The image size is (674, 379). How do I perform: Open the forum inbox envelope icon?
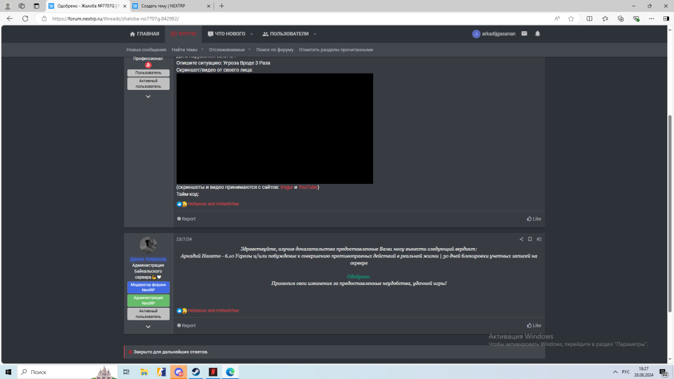524,34
